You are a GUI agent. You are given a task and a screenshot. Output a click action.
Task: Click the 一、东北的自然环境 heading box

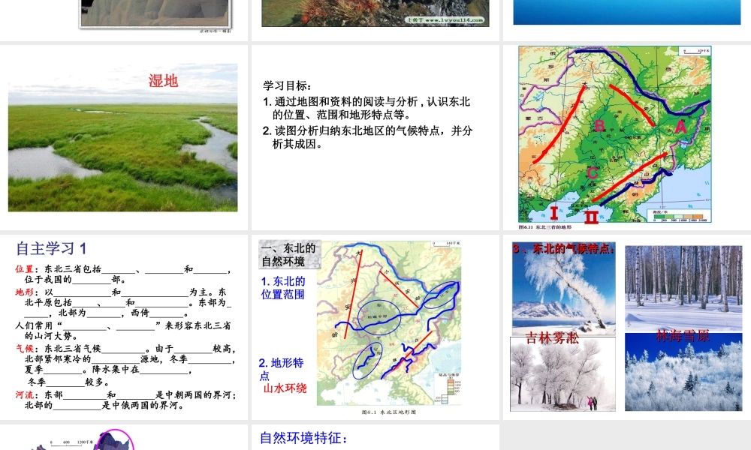pos(289,254)
